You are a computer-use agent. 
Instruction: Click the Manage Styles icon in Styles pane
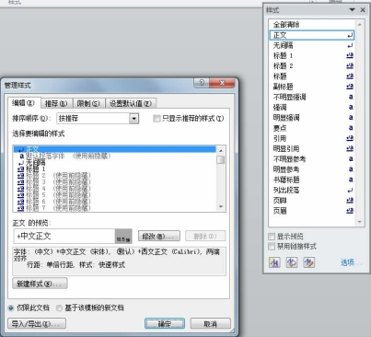309,262
